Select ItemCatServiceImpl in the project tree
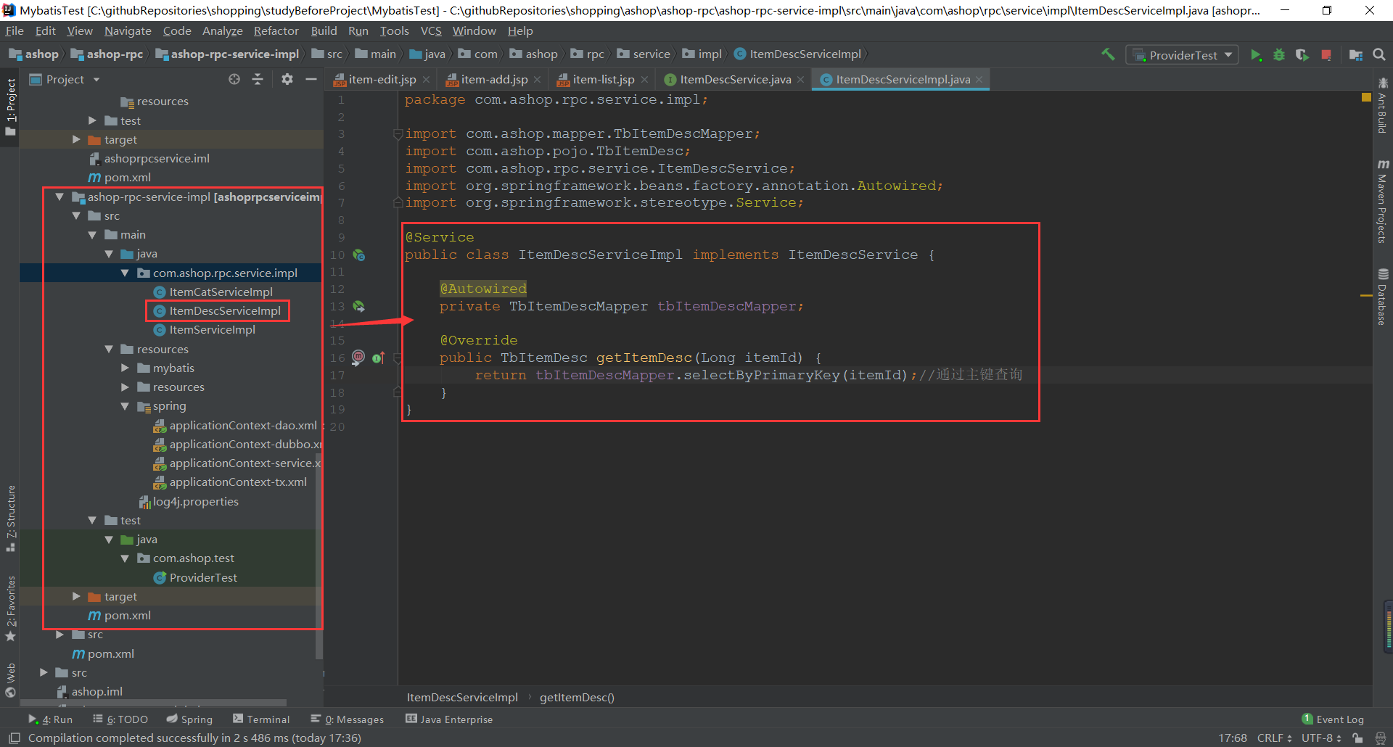Viewport: 1393px width, 747px height. click(221, 292)
